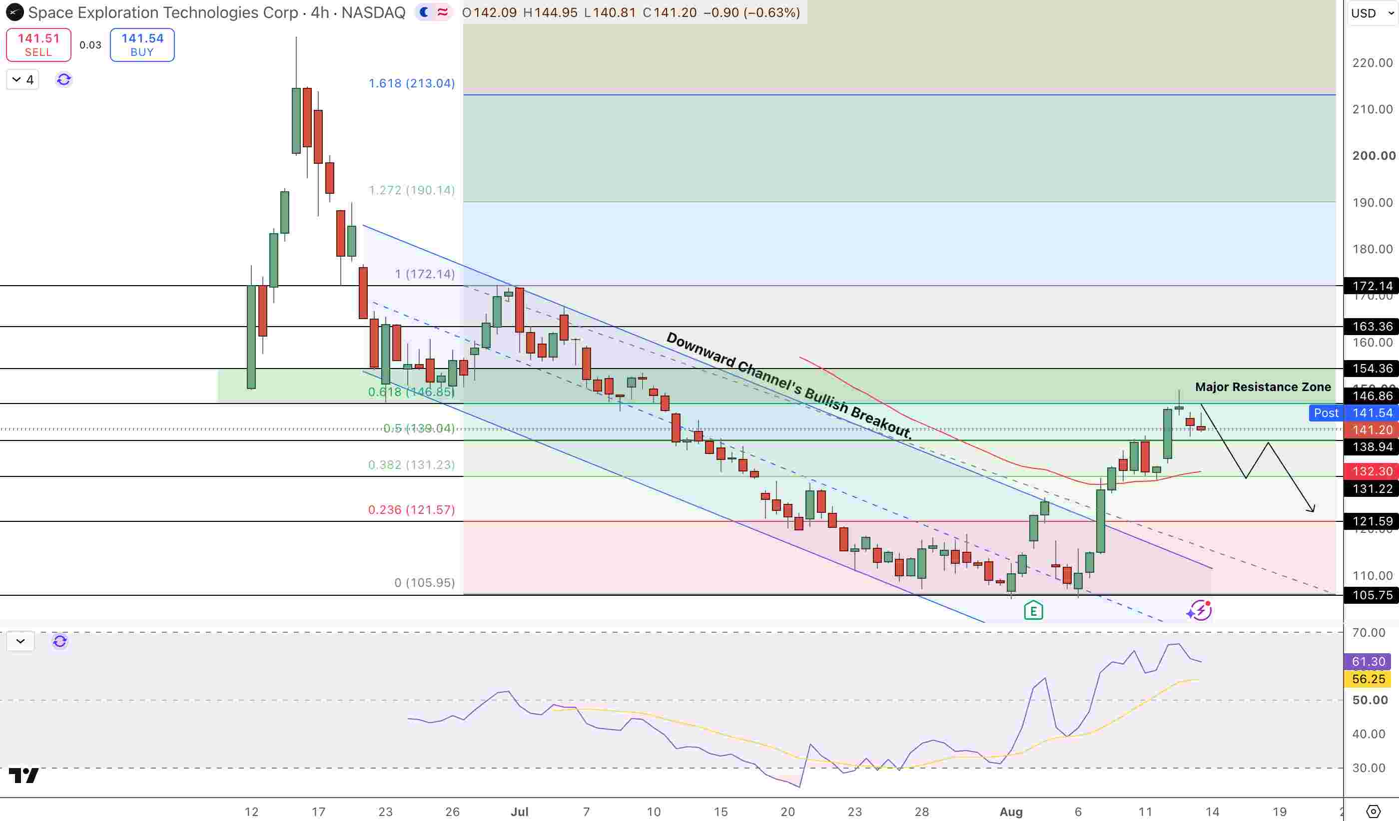Click the 0 (105.95) Fibonacci label

pyautogui.click(x=425, y=583)
